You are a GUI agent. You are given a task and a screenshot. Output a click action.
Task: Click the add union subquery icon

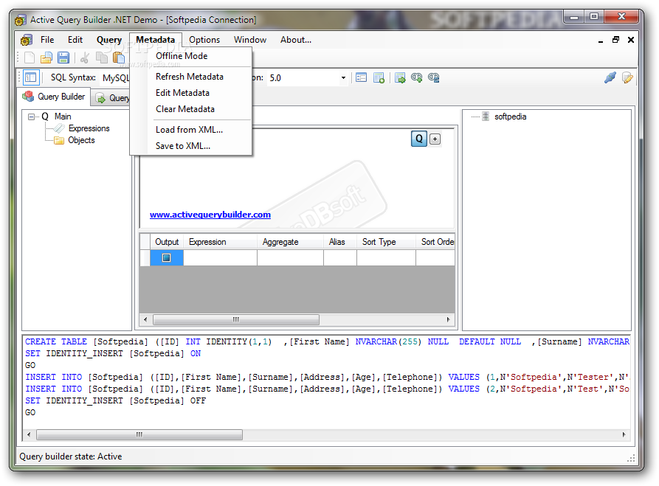416,77
